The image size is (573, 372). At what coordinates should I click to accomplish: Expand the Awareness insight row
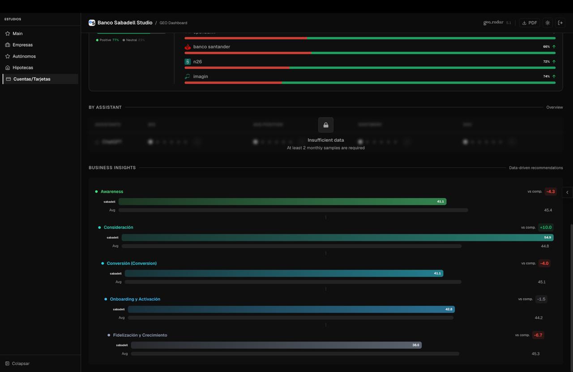point(112,192)
